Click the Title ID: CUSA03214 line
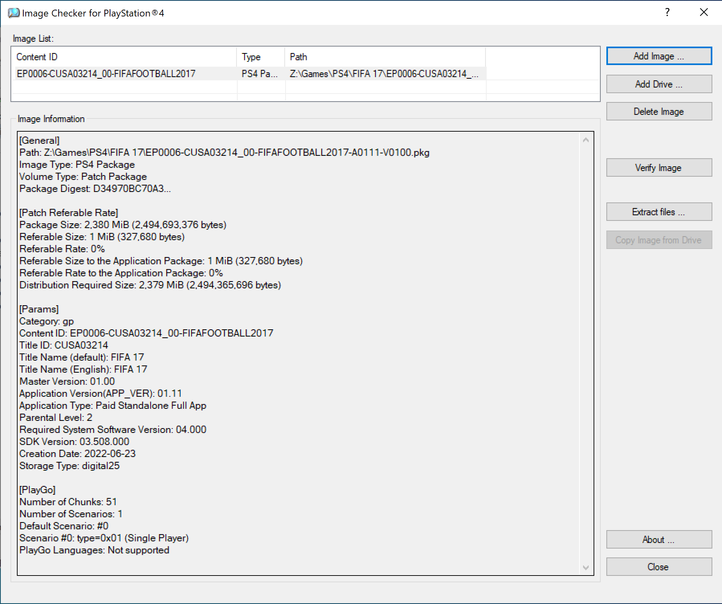 point(64,345)
